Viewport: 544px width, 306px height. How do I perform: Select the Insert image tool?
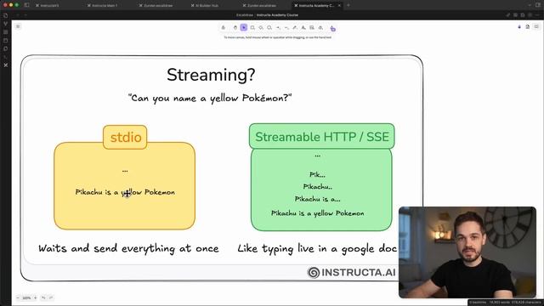coord(312,28)
